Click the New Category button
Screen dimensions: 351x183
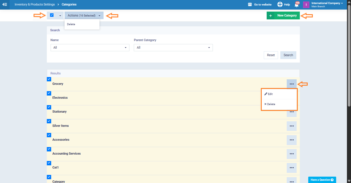[x=283, y=16]
